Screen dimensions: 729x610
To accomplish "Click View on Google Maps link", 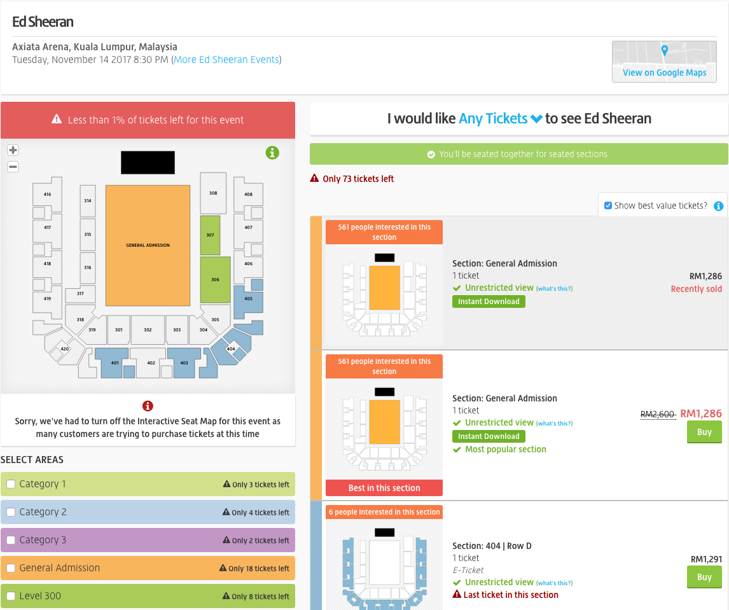I will (x=664, y=73).
